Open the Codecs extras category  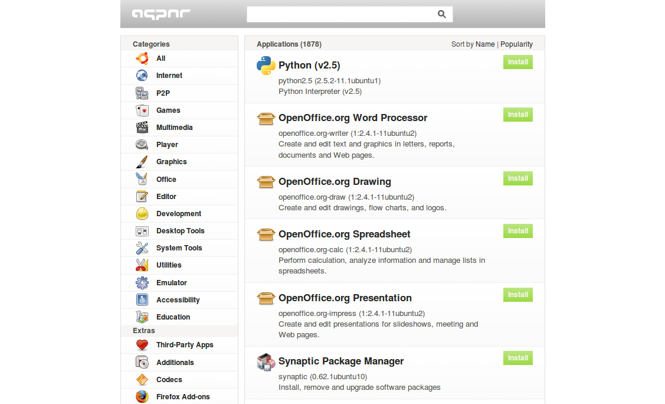169,379
